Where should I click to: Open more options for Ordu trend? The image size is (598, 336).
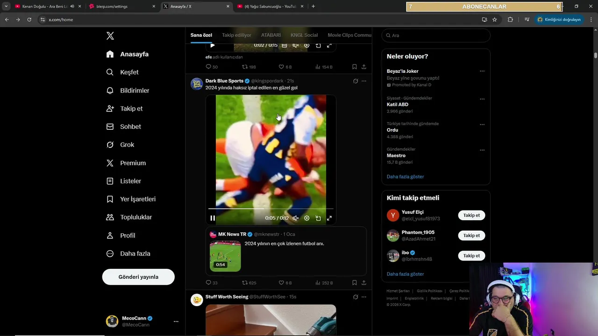tap(482, 125)
